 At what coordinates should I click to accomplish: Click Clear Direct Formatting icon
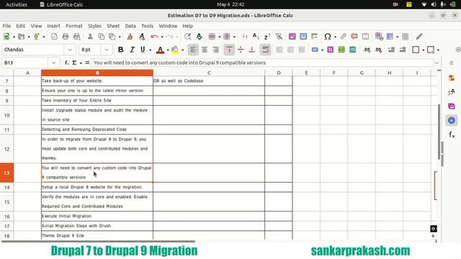pyautogui.click(x=142, y=37)
